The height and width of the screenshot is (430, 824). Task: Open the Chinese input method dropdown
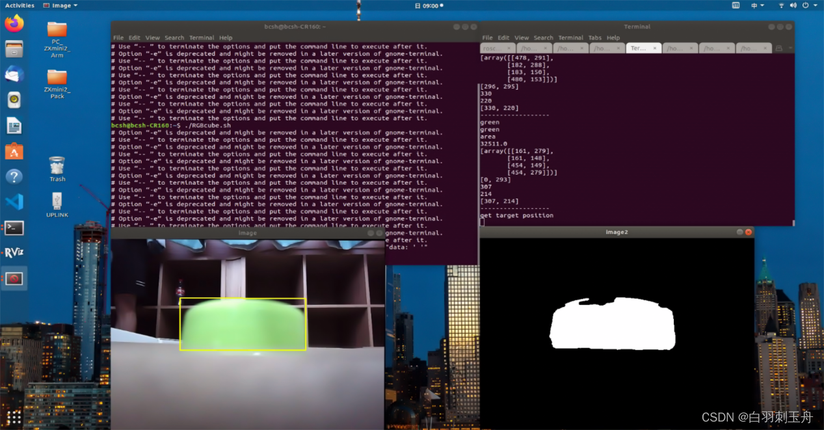click(757, 5)
